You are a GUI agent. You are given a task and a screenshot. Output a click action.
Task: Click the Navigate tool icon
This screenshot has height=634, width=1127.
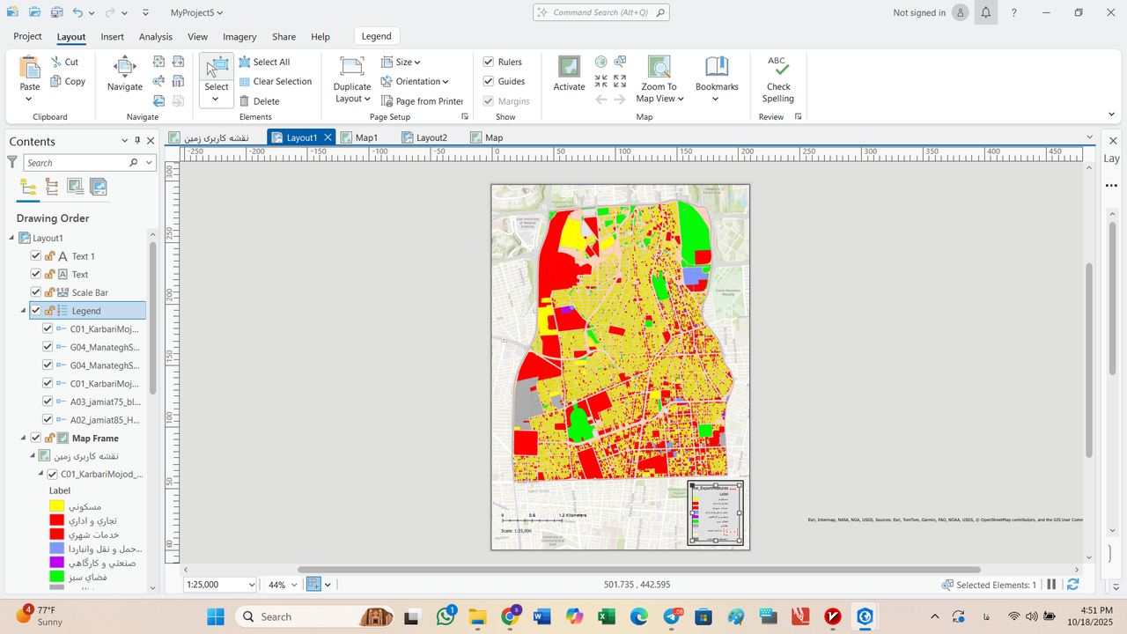124,67
